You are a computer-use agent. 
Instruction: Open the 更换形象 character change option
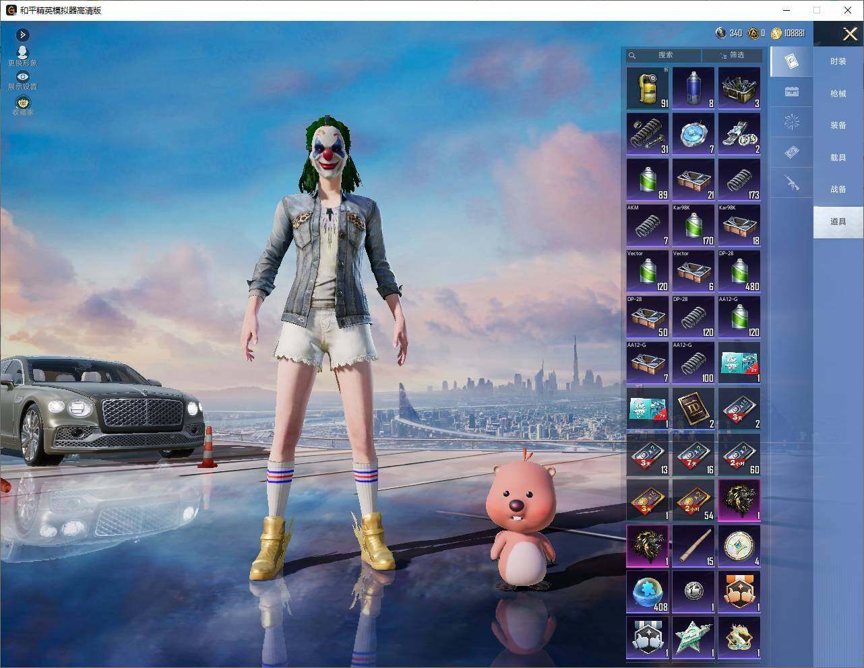click(22, 57)
